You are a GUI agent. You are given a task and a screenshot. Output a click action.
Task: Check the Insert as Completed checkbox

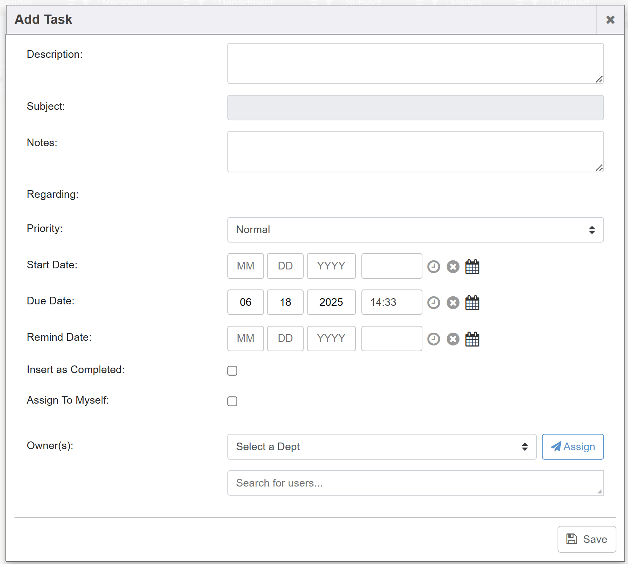tap(232, 371)
